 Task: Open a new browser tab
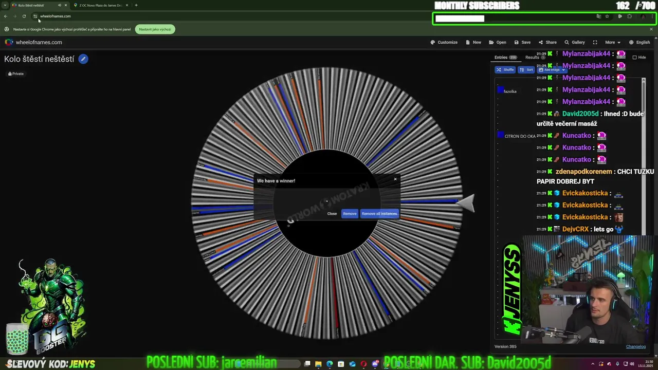(x=136, y=5)
